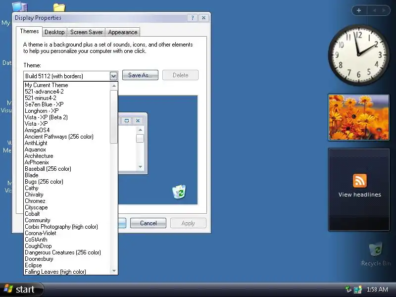
Task: Click the theme list scroll down arrow
Action: (x=114, y=271)
